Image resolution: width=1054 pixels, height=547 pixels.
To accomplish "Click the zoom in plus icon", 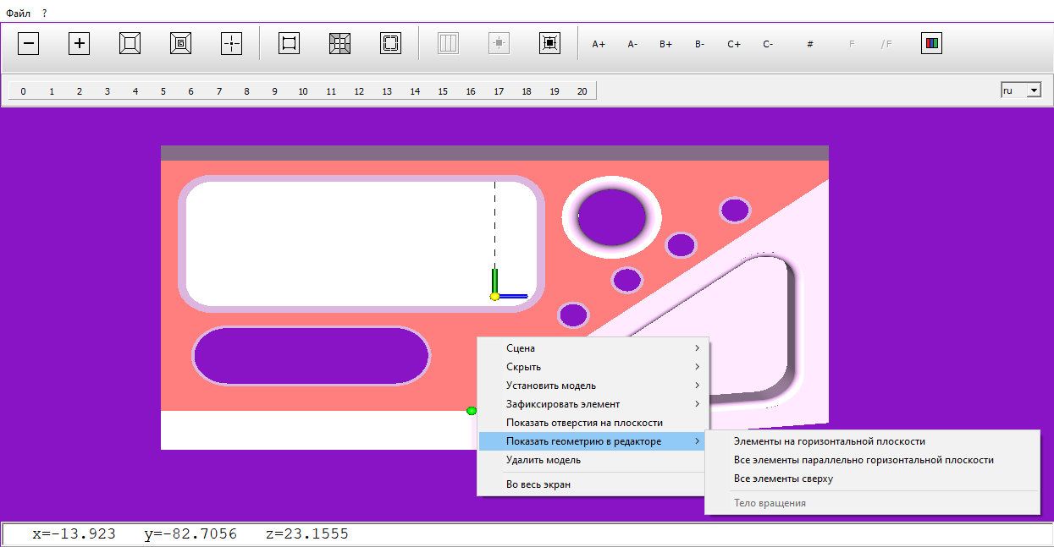I will (79, 43).
